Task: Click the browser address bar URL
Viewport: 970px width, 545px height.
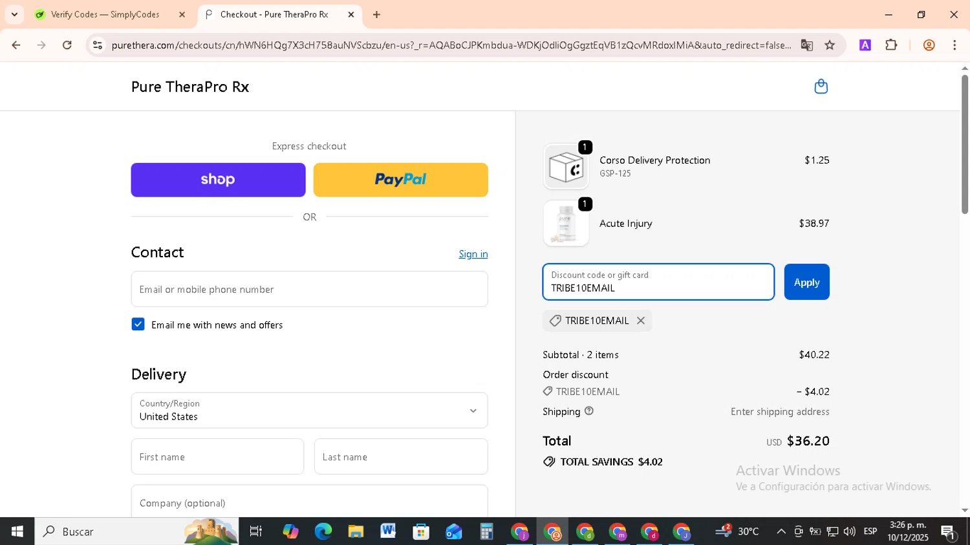Action: [451, 45]
